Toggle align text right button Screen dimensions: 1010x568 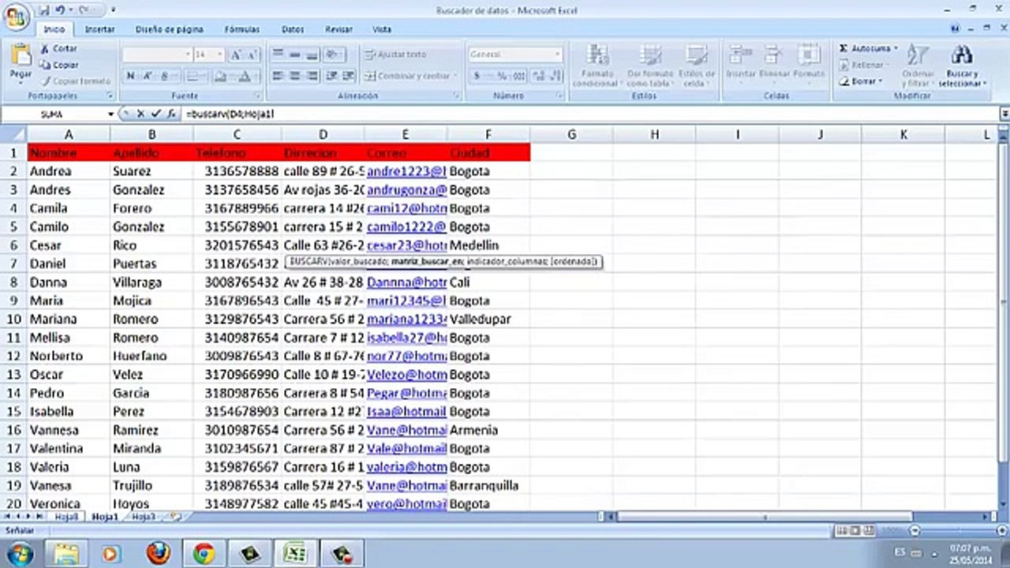pos(311,76)
